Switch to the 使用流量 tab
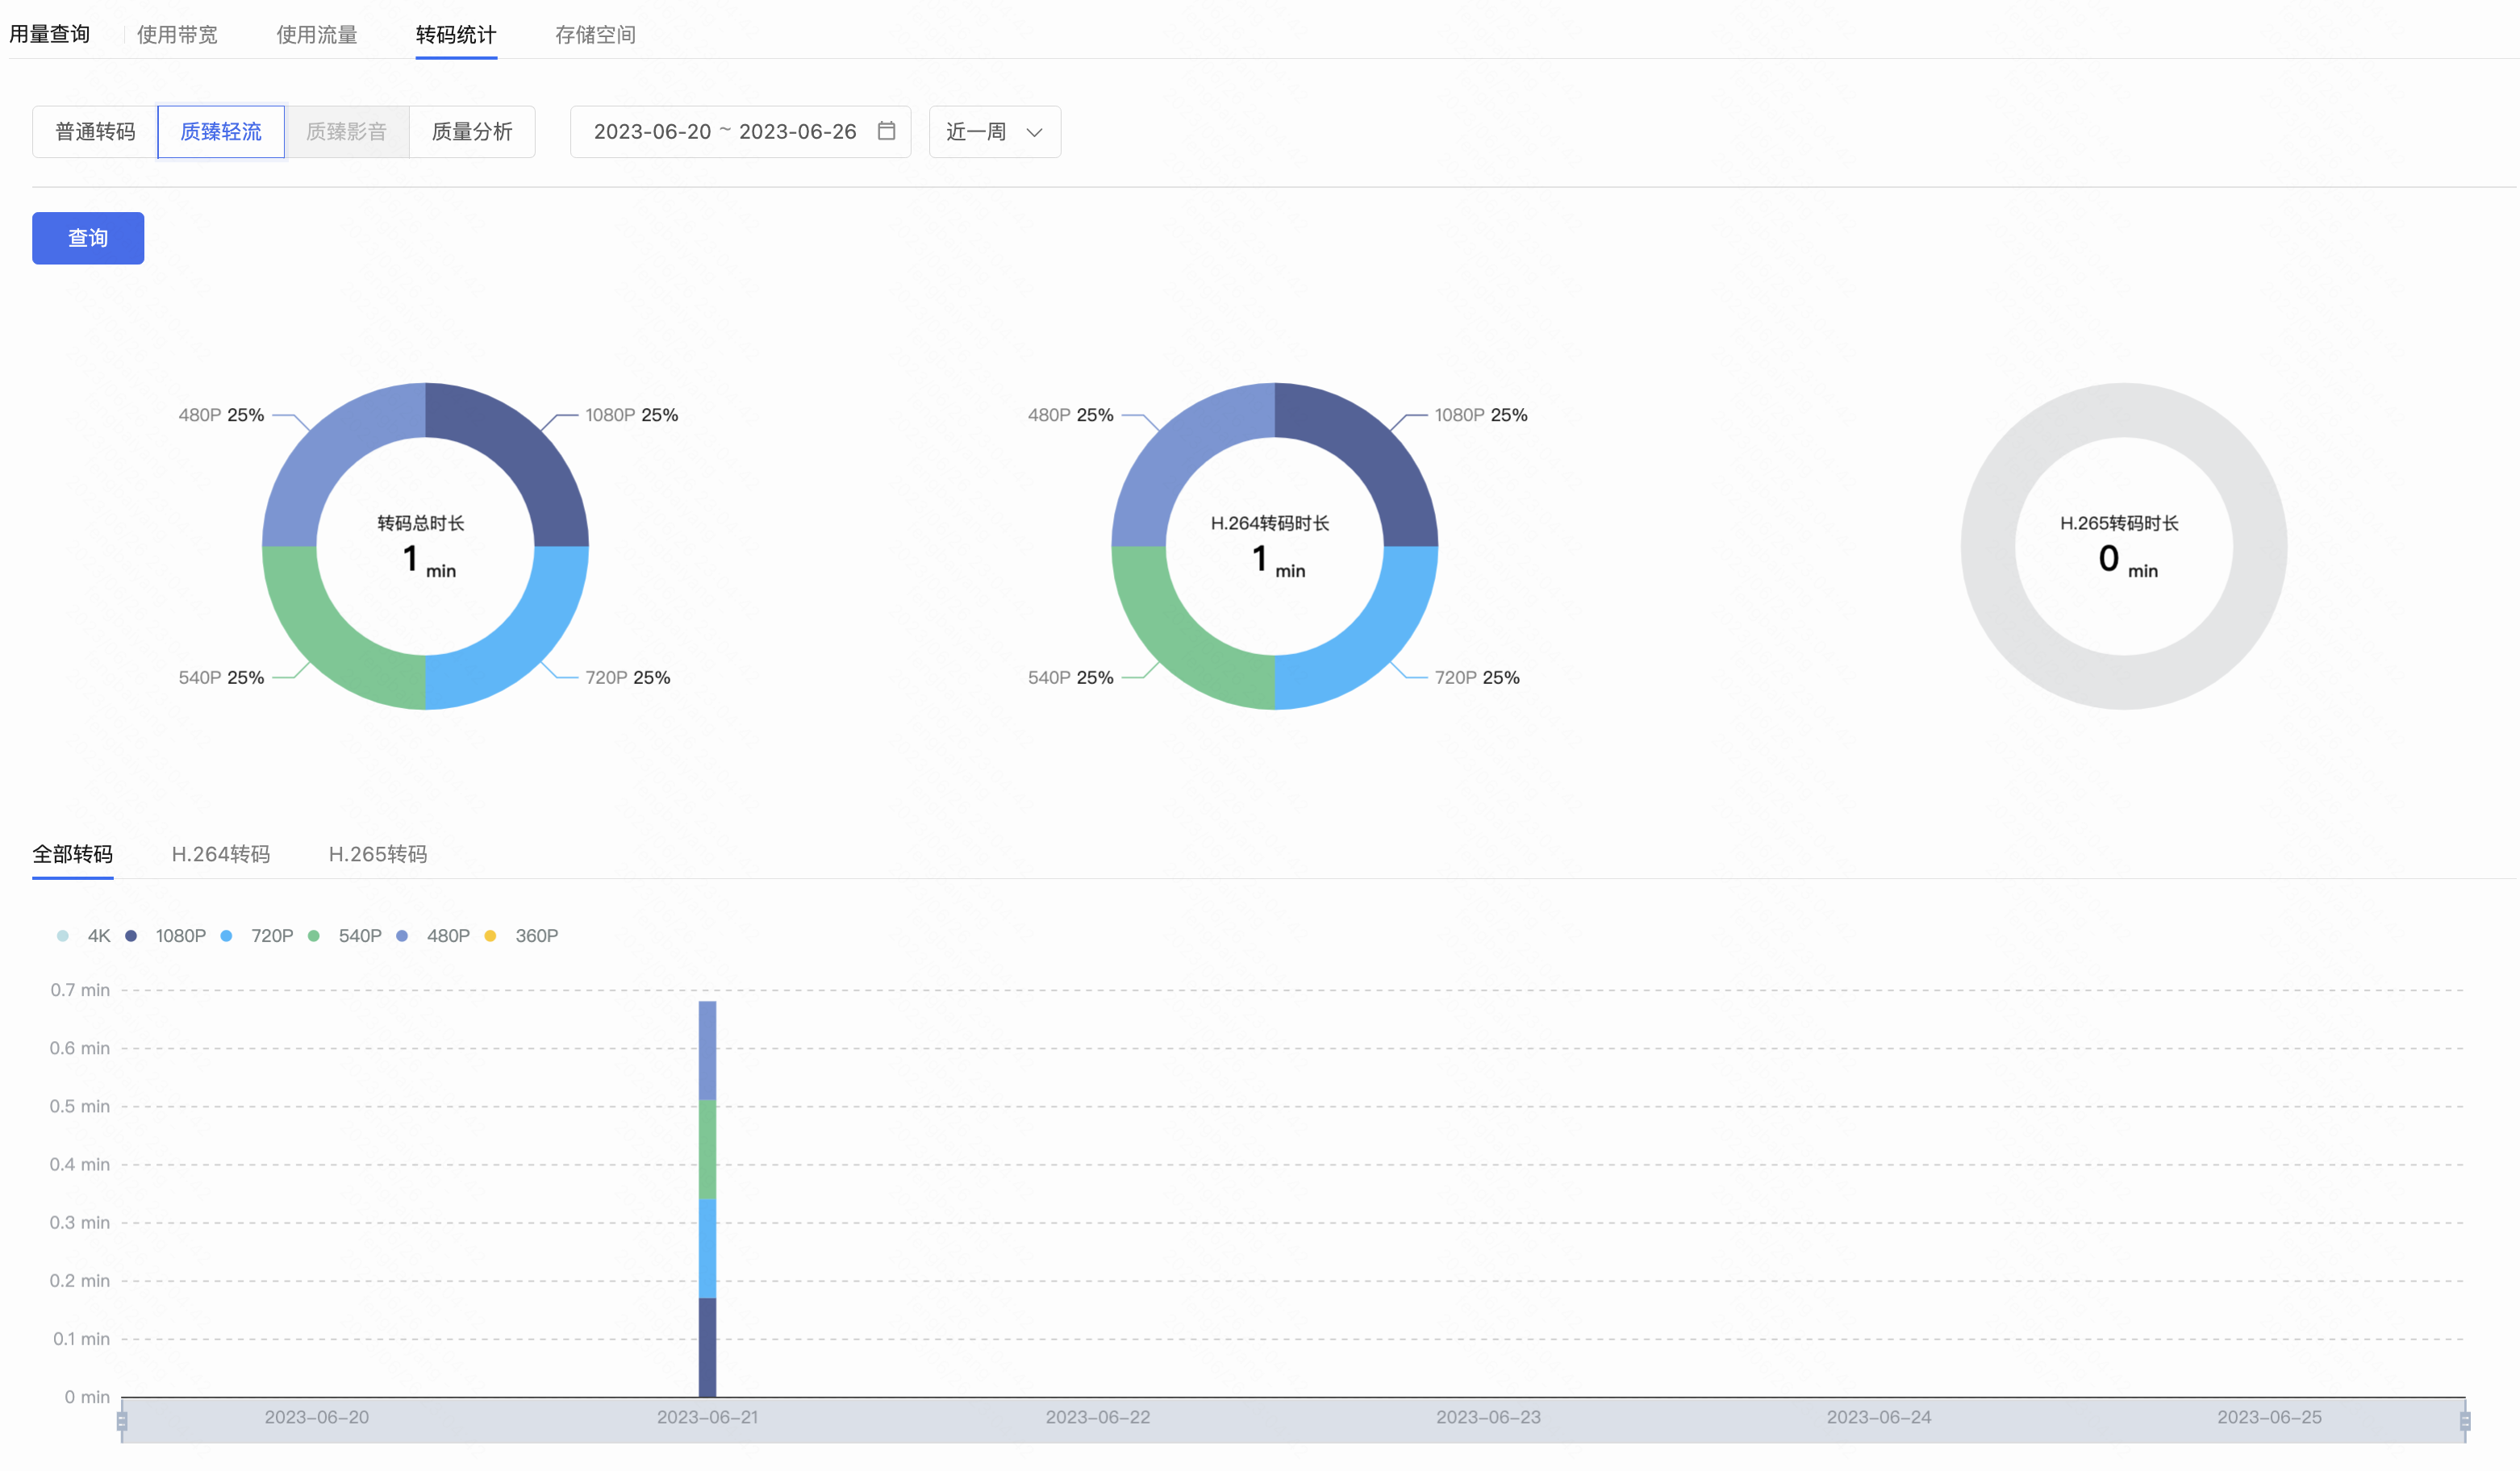 tap(317, 35)
